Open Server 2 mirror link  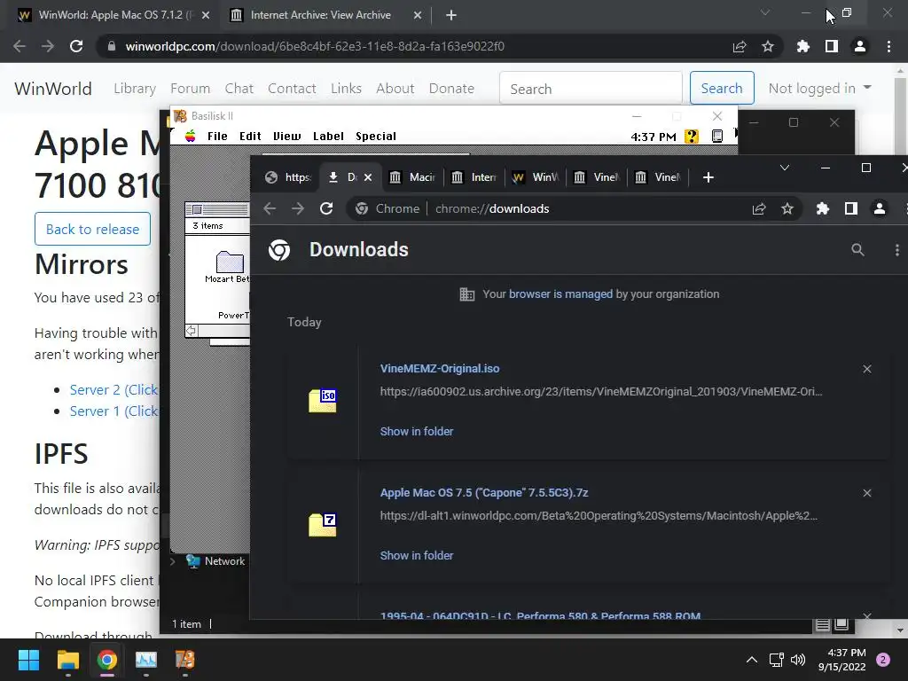(113, 390)
